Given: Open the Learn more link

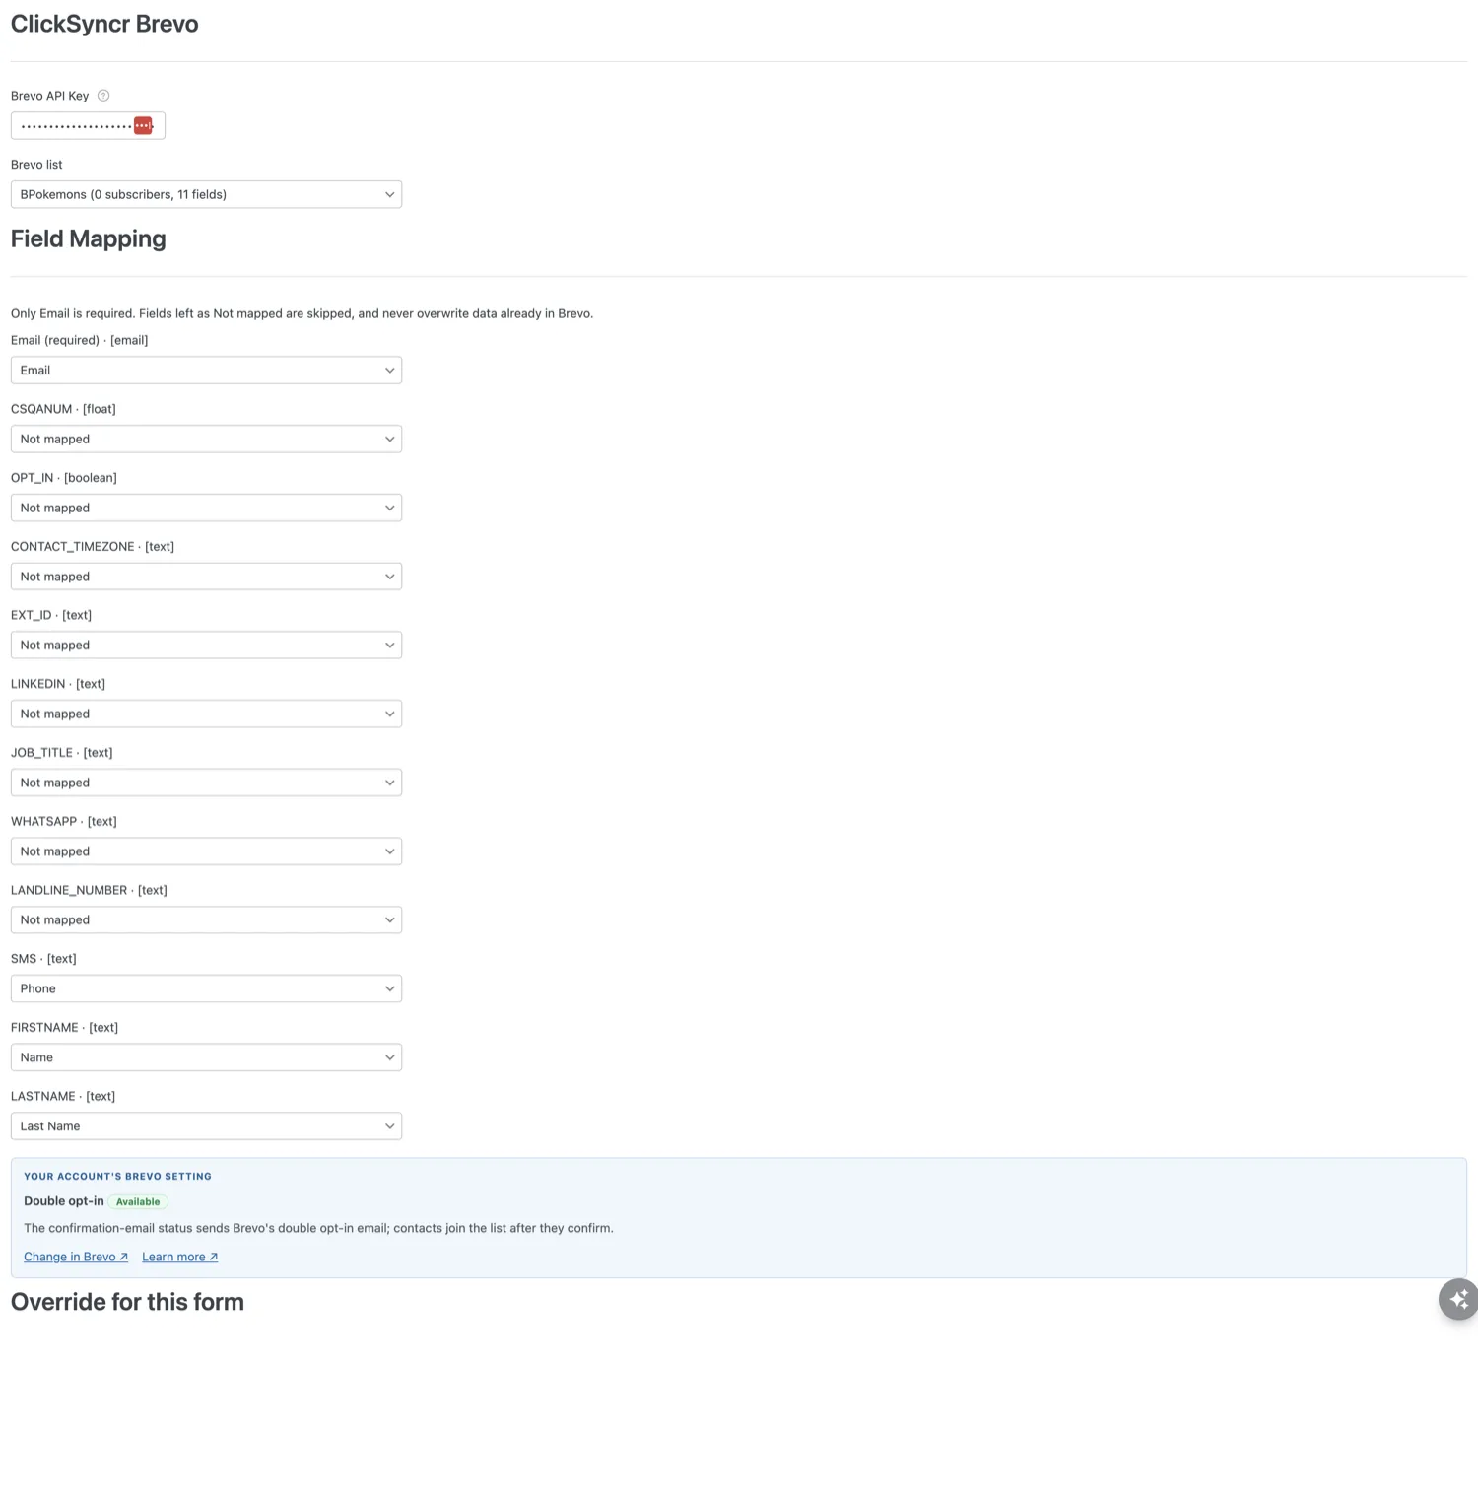Looking at the screenshot, I should pyautogui.click(x=180, y=1257).
